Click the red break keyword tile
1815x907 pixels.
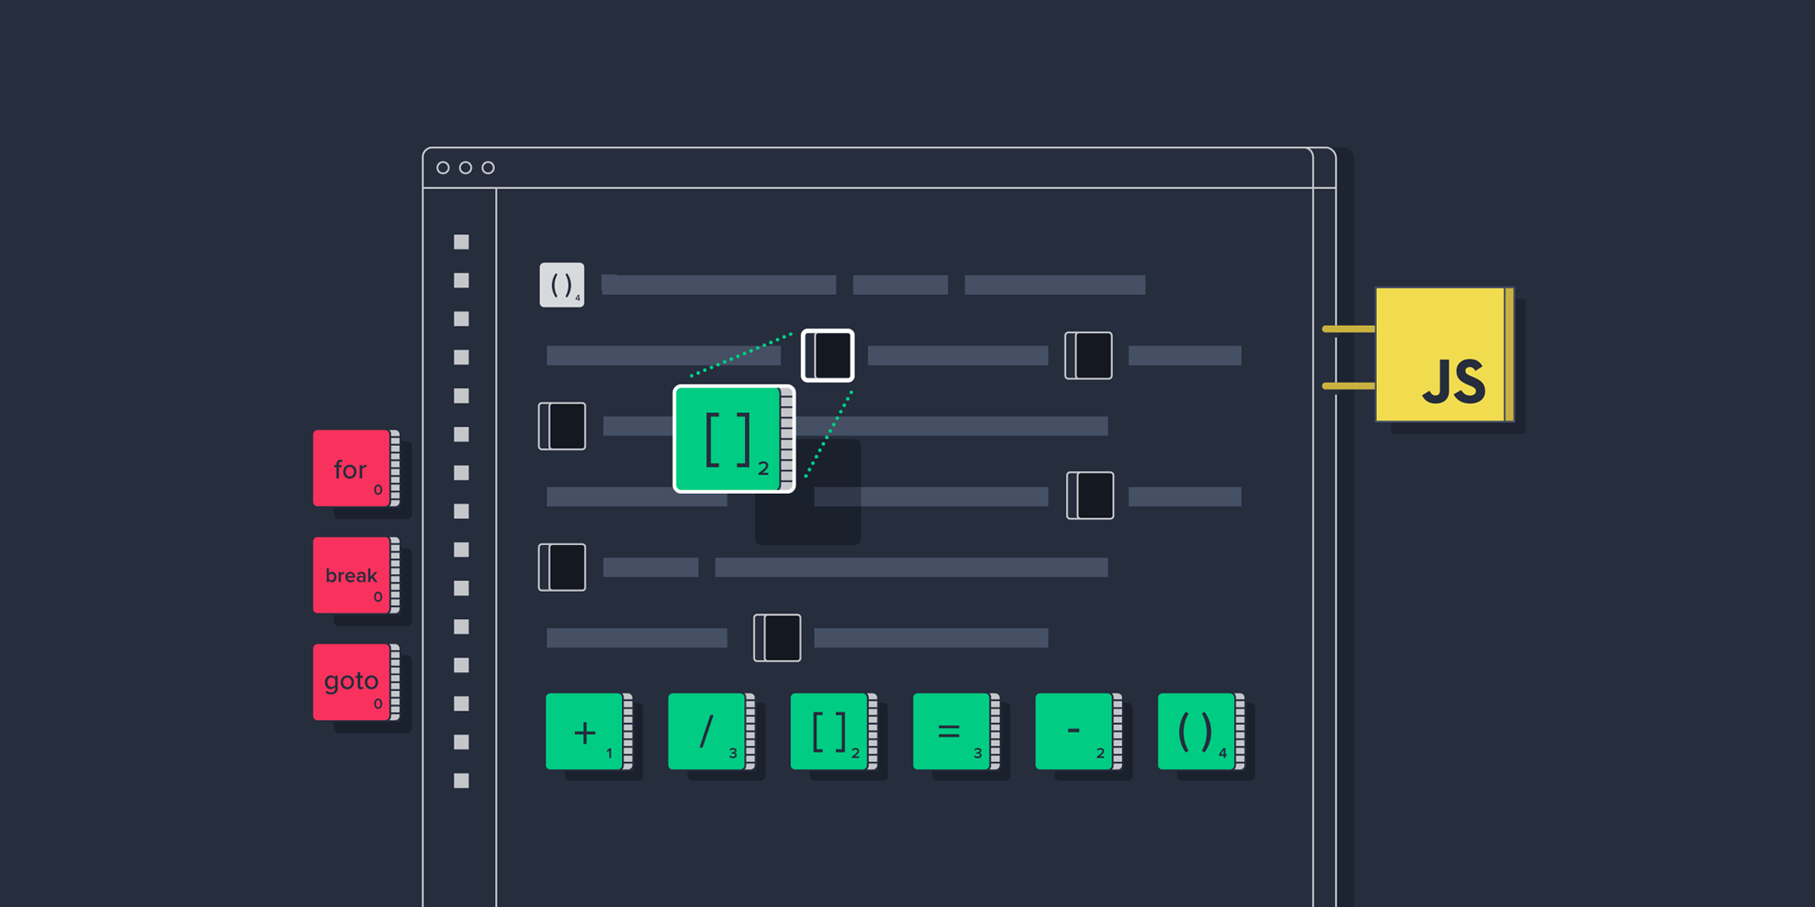click(x=352, y=576)
